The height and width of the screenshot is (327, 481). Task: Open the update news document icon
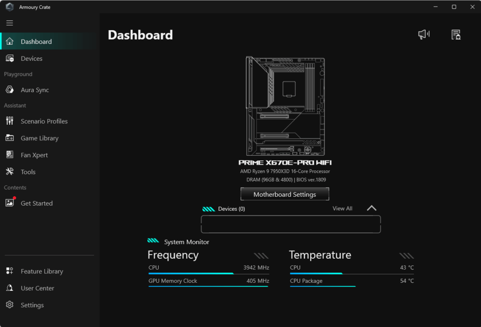point(456,34)
